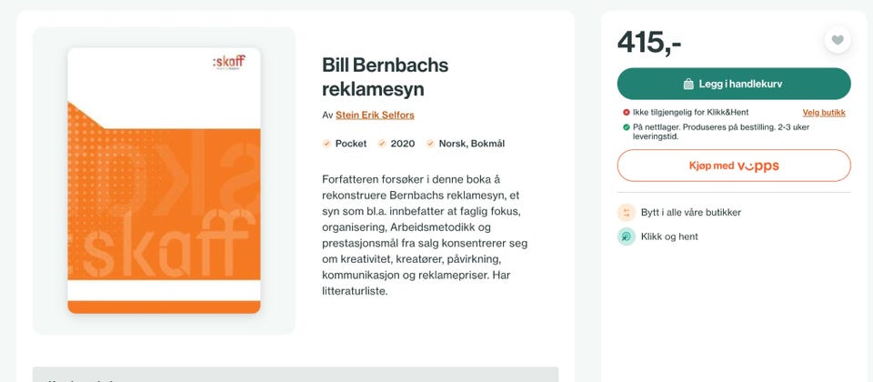Click the heart favorite icon
Screen dimensions: 873x382
click(x=838, y=40)
